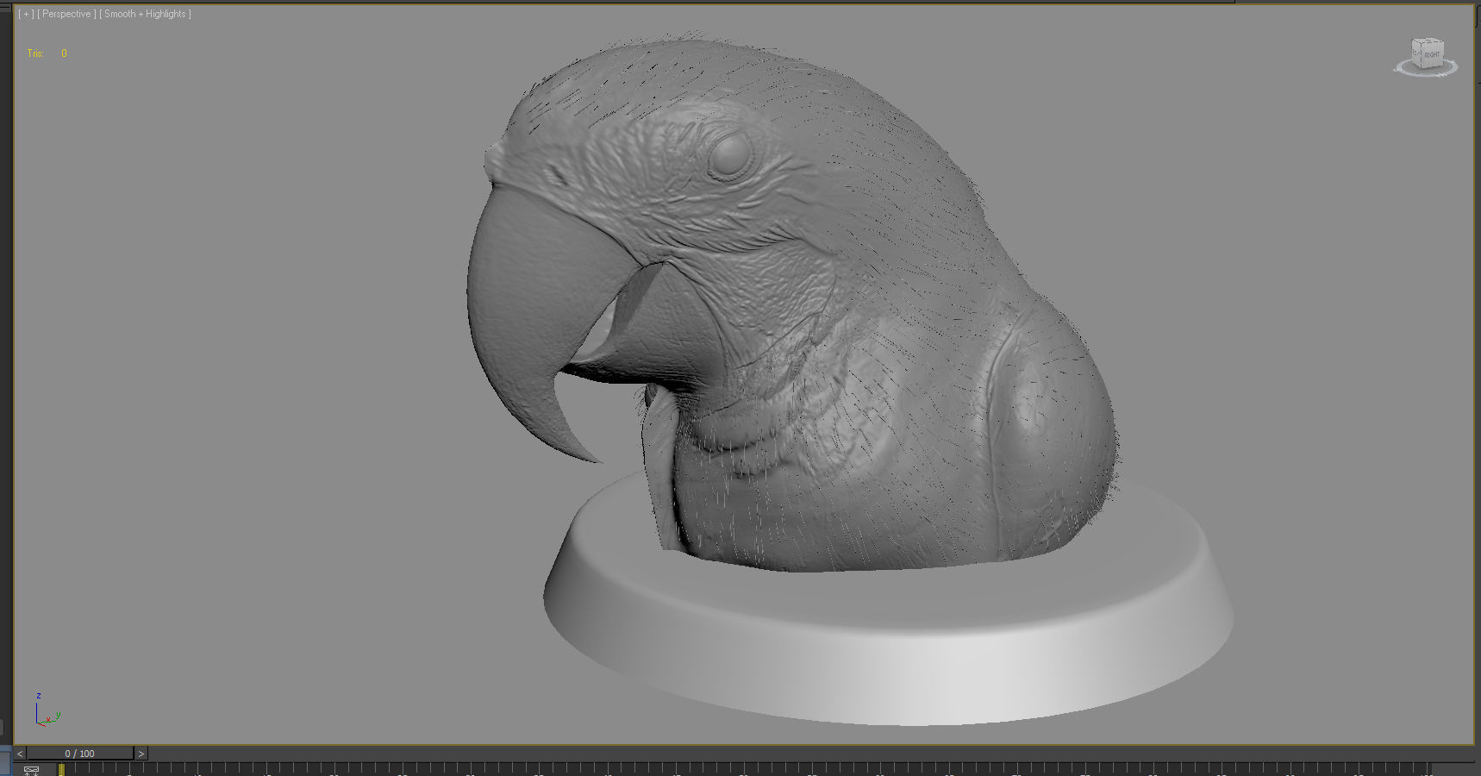1481x776 pixels.
Task: Go to previous frame with left arrow
Action: point(20,754)
